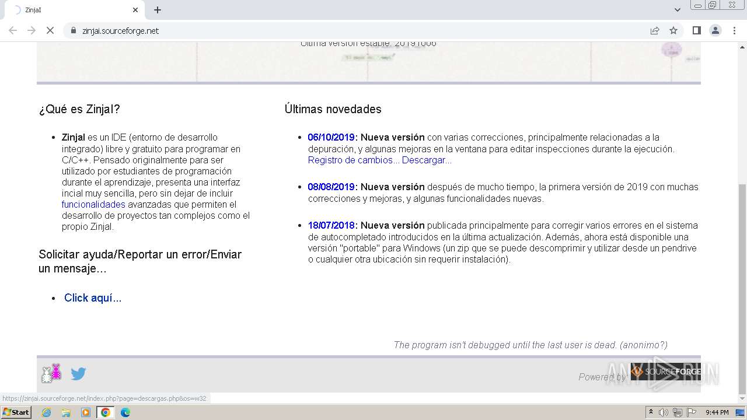Open the SourceForge logo in footer
Image resolution: width=747 pixels, height=420 pixels.
pyautogui.click(x=665, y=372)
